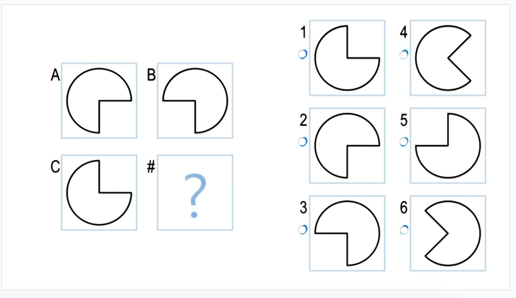Click pattern tile C

[99, 192]
